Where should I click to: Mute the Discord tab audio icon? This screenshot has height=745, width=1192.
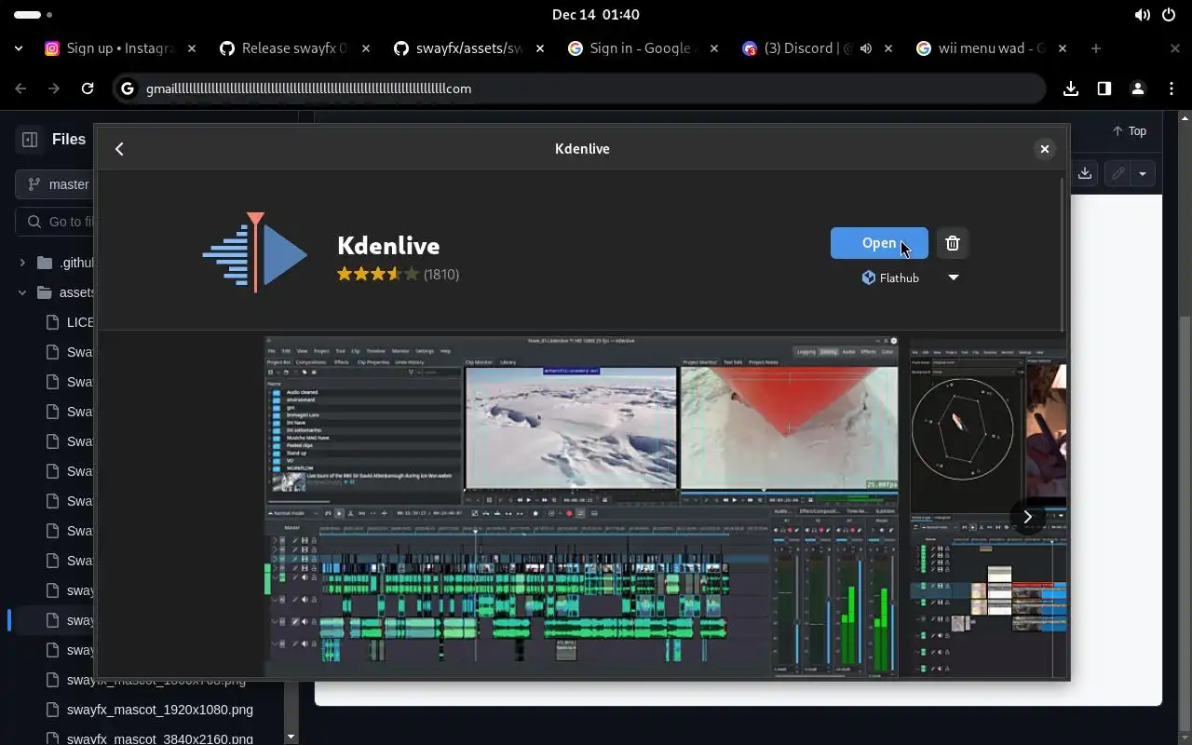(x=866, y=48)
